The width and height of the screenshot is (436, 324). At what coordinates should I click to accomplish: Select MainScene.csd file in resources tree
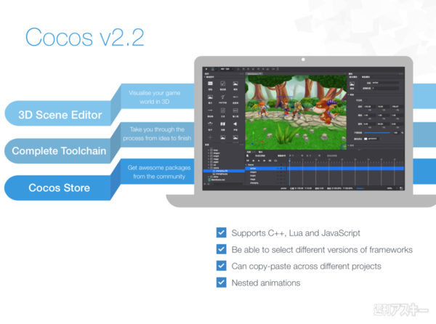(218, 179)
